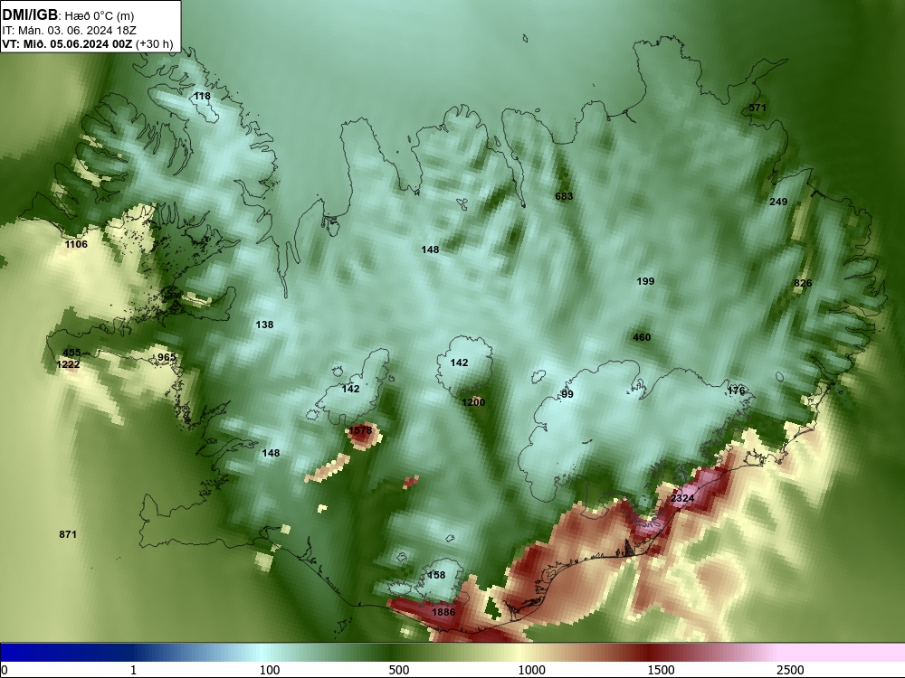Select the 871 value over the sea
Image resolution: width=905 pixels, height=678 pixels.
68,534
